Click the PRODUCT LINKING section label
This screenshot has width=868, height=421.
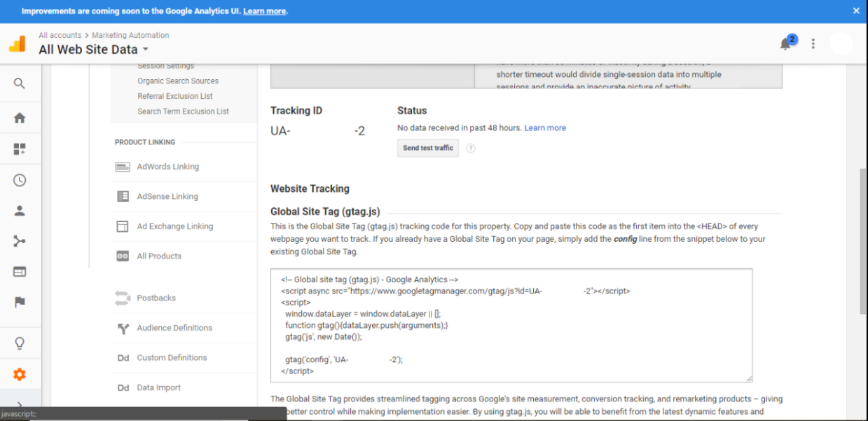coord(145,142)
